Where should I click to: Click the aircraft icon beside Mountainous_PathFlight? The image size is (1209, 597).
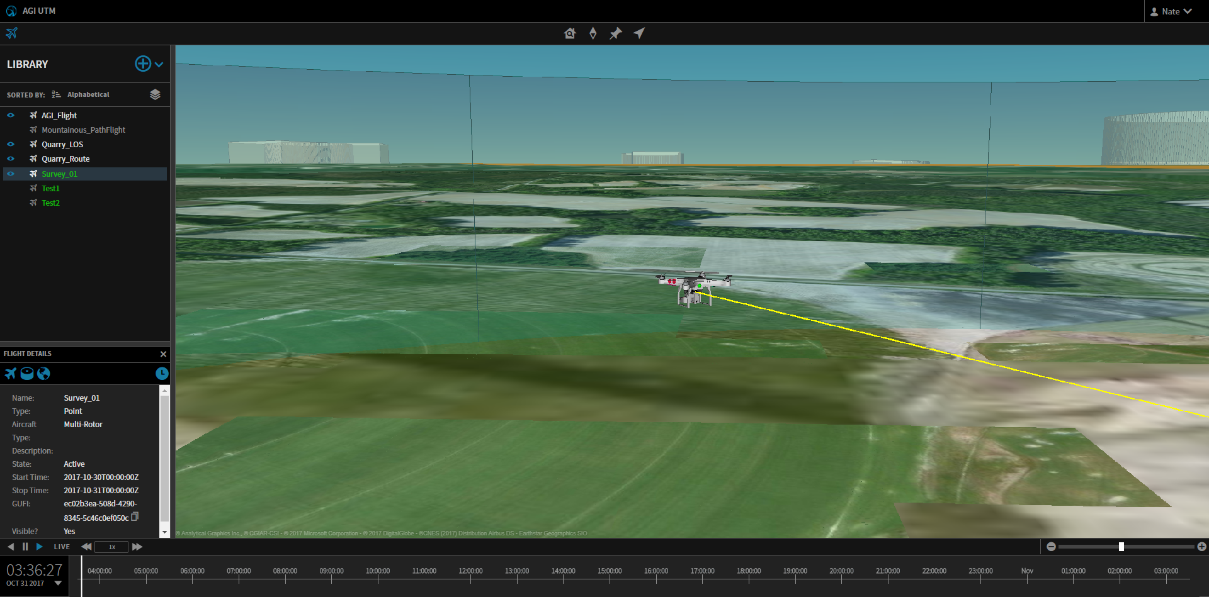33,130
